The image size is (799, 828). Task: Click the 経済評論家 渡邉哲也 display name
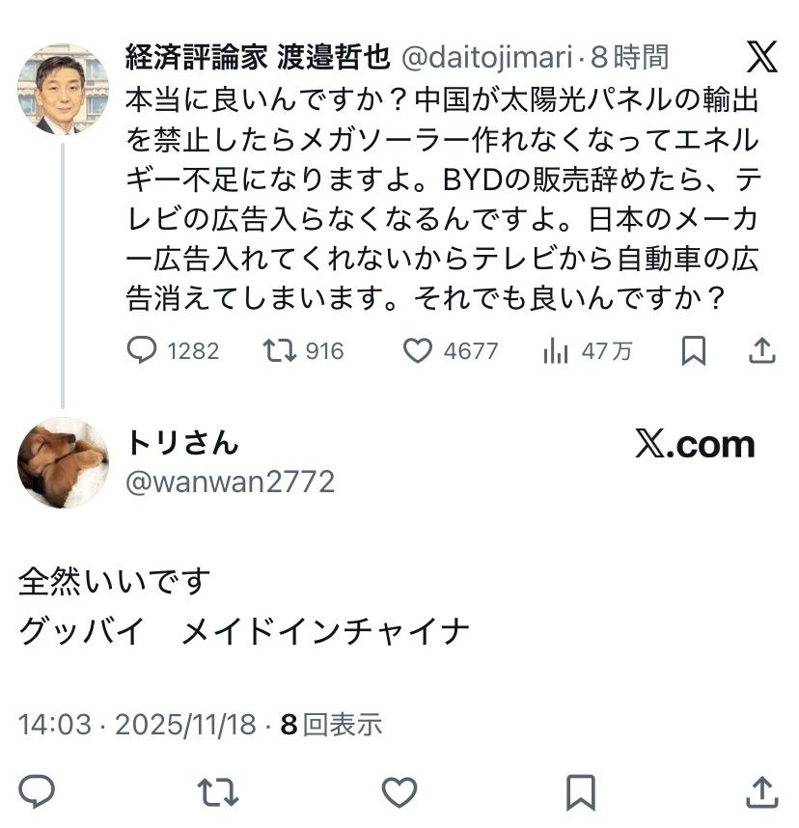tap(258, 58)
